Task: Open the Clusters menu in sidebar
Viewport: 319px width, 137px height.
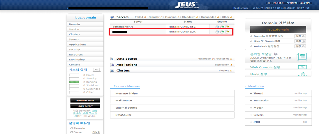Action: [85, 34]
